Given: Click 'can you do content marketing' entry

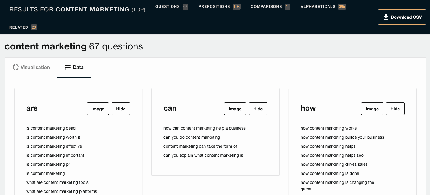Looking at the screenshot, I should [x=192, y=137].
